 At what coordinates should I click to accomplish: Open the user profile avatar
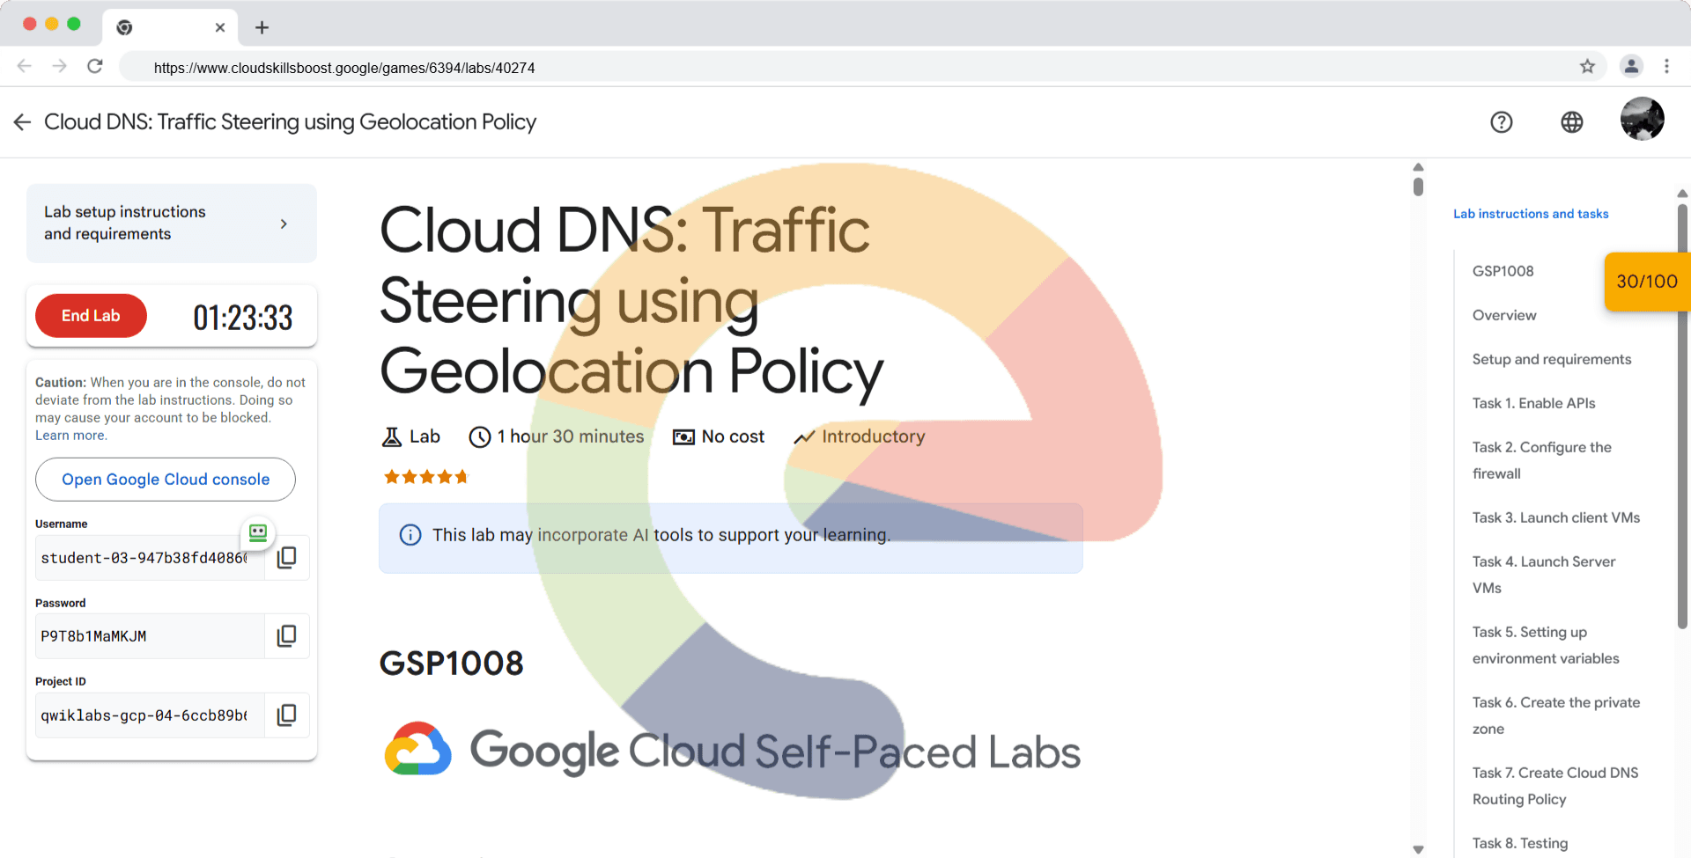(1643, 119)
